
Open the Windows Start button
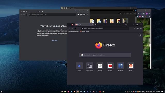pyautogui.click(x=2, y=92)
